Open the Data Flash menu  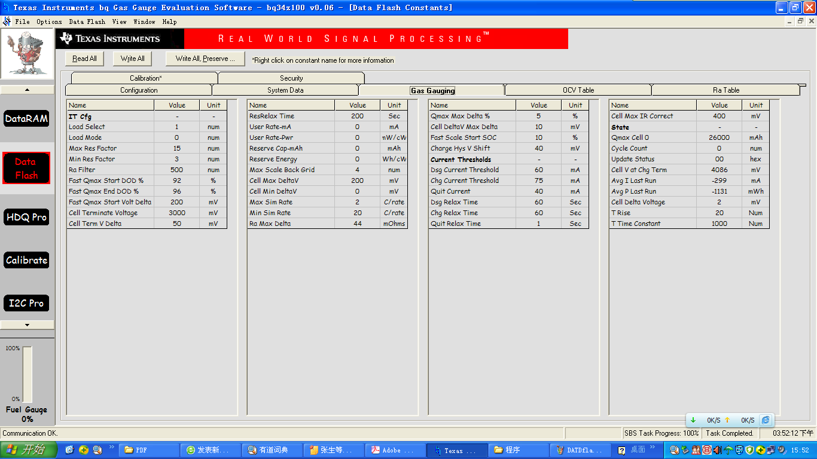coord(87,22)
